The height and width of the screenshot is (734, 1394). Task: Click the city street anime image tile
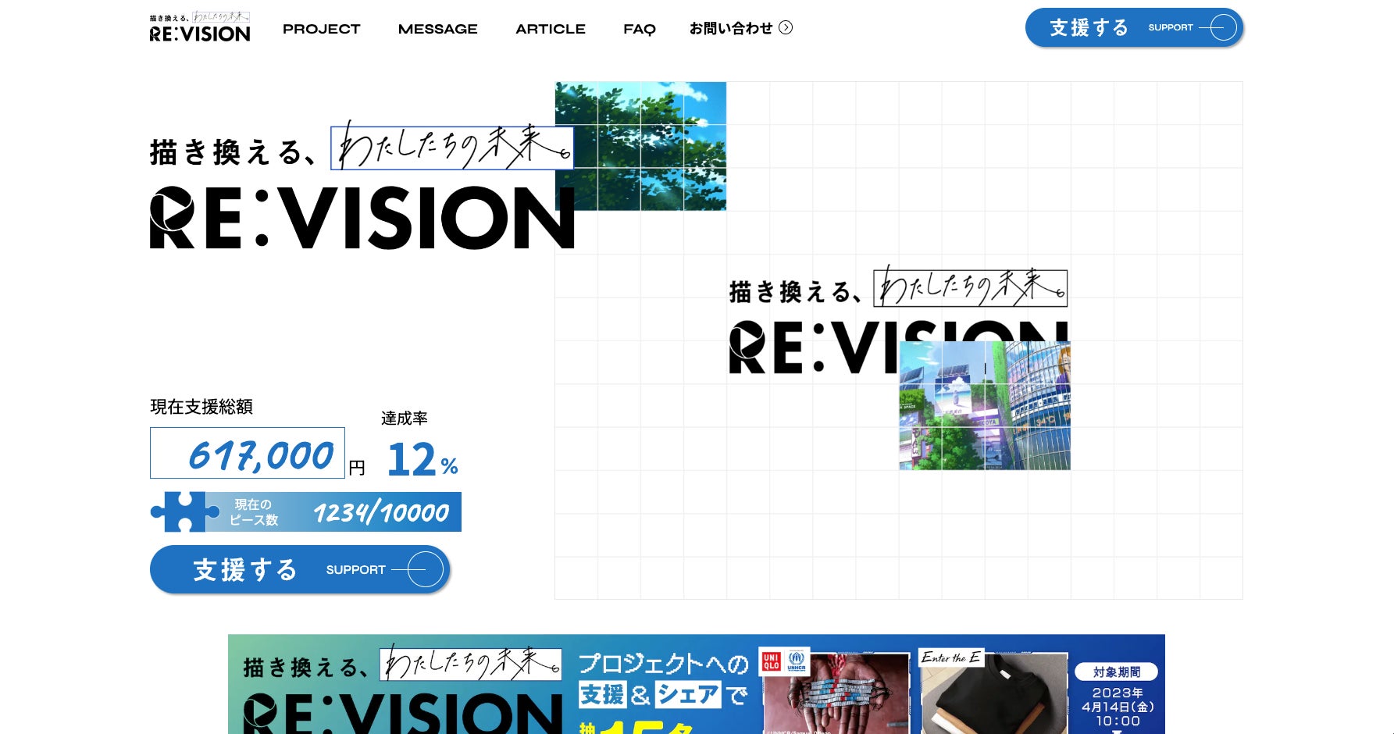[x=985, y=405]
